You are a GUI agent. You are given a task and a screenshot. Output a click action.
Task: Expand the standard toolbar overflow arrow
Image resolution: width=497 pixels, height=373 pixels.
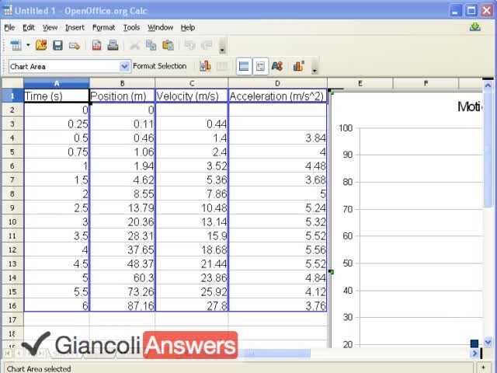tap(222, 47)
